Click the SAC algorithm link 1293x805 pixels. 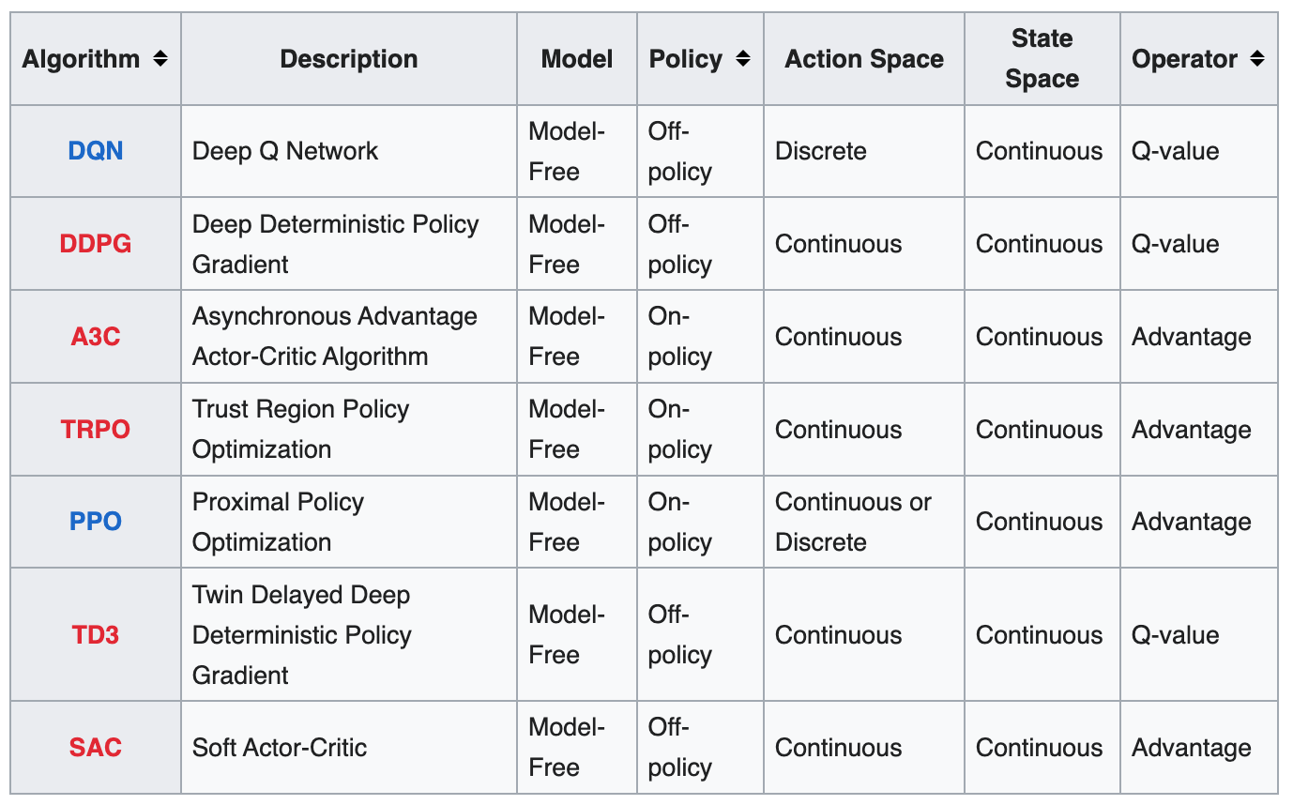click(x=96, y=748)
